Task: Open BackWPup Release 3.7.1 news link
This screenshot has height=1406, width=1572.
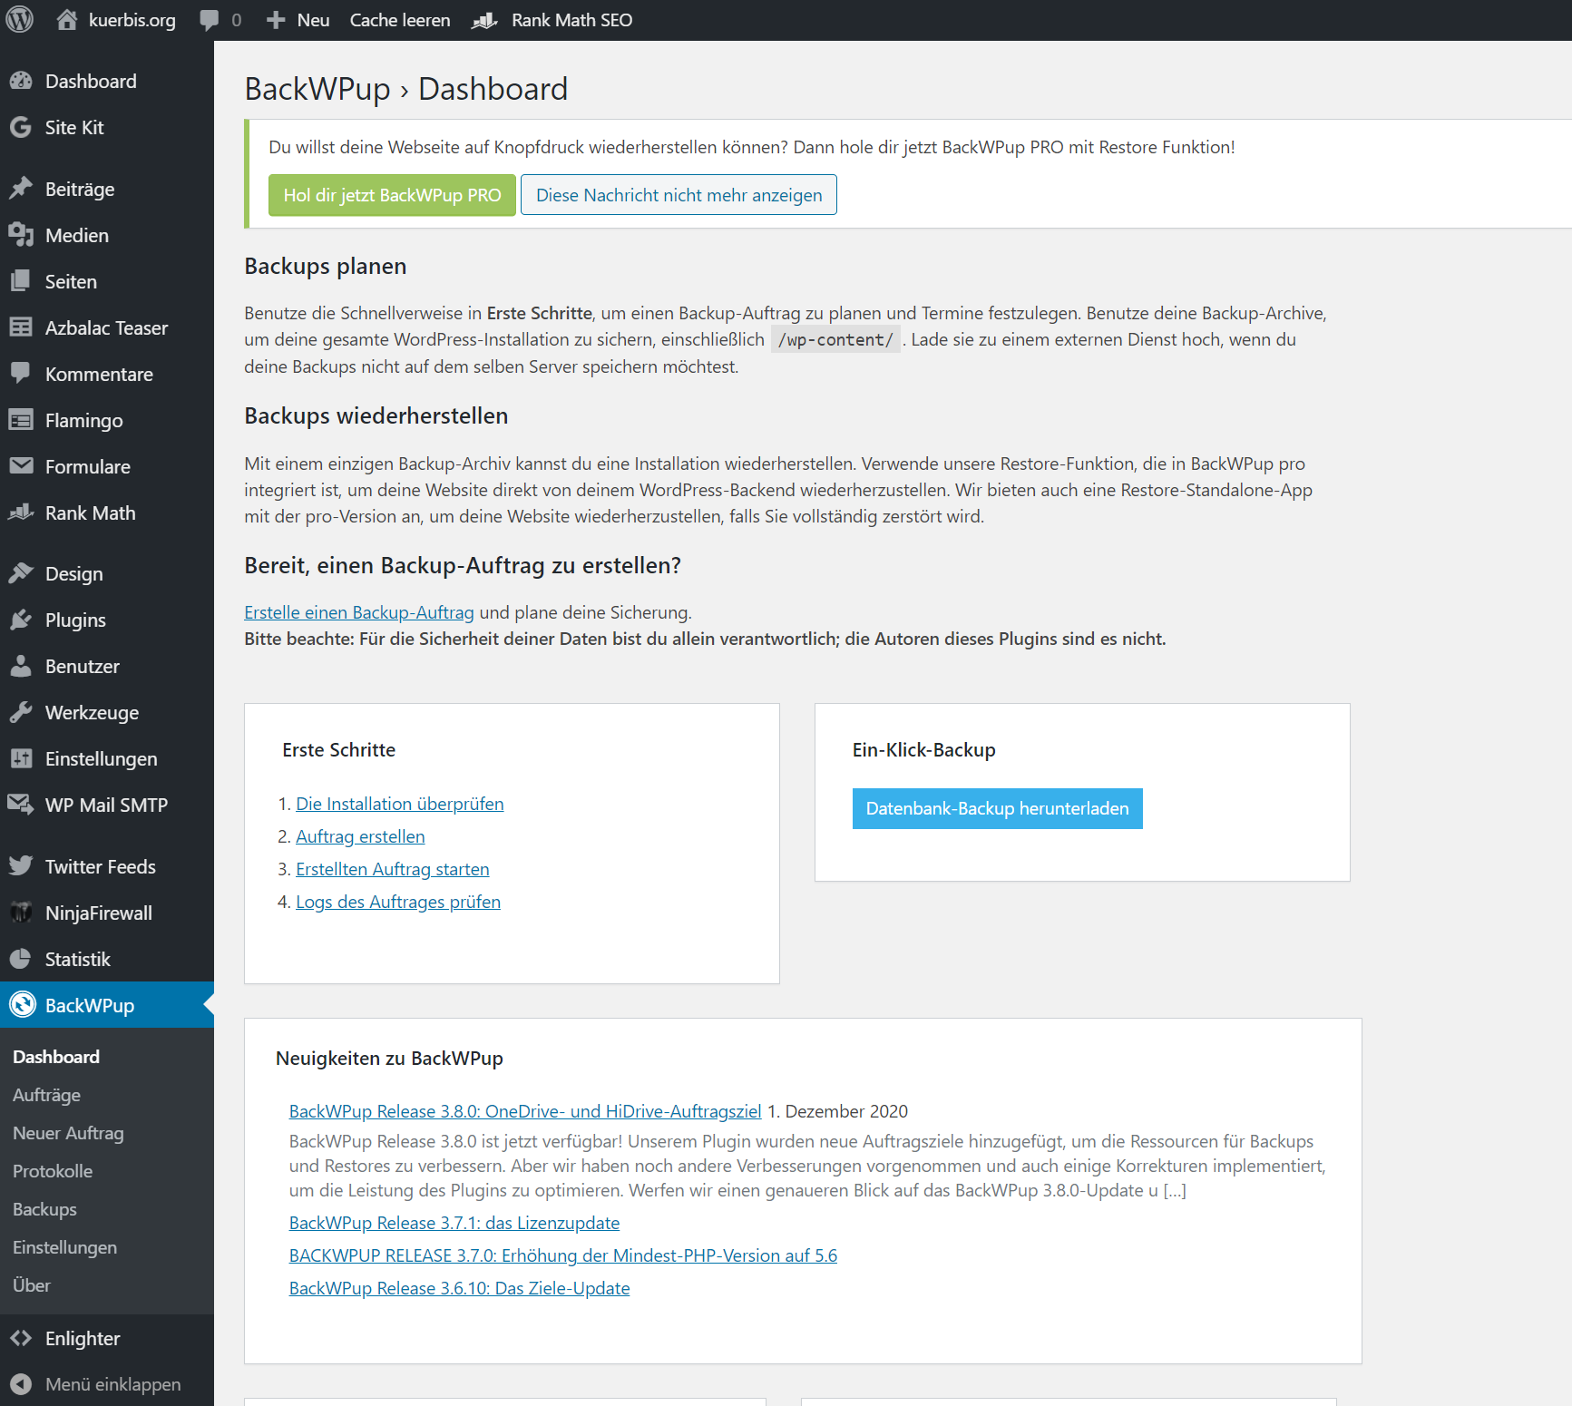Action: [454, 1223]
